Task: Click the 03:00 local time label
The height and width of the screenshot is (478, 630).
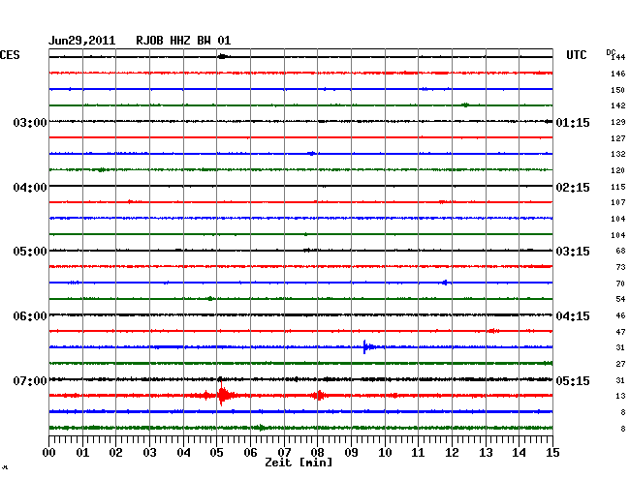Action: pyautogui.click(x=30, y=122)
